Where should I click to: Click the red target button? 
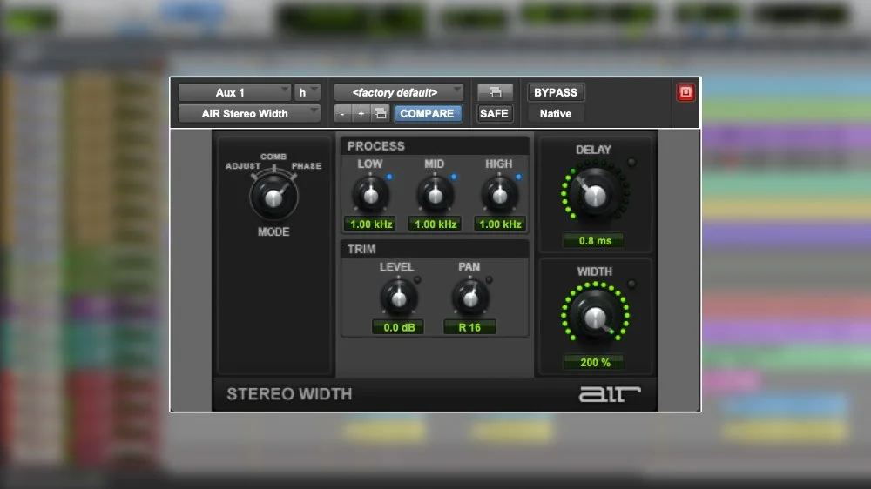(685, 92)
